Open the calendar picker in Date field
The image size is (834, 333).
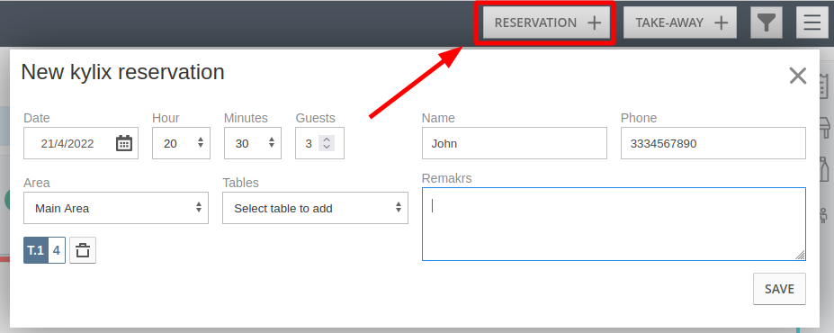[x=124, y=143]
